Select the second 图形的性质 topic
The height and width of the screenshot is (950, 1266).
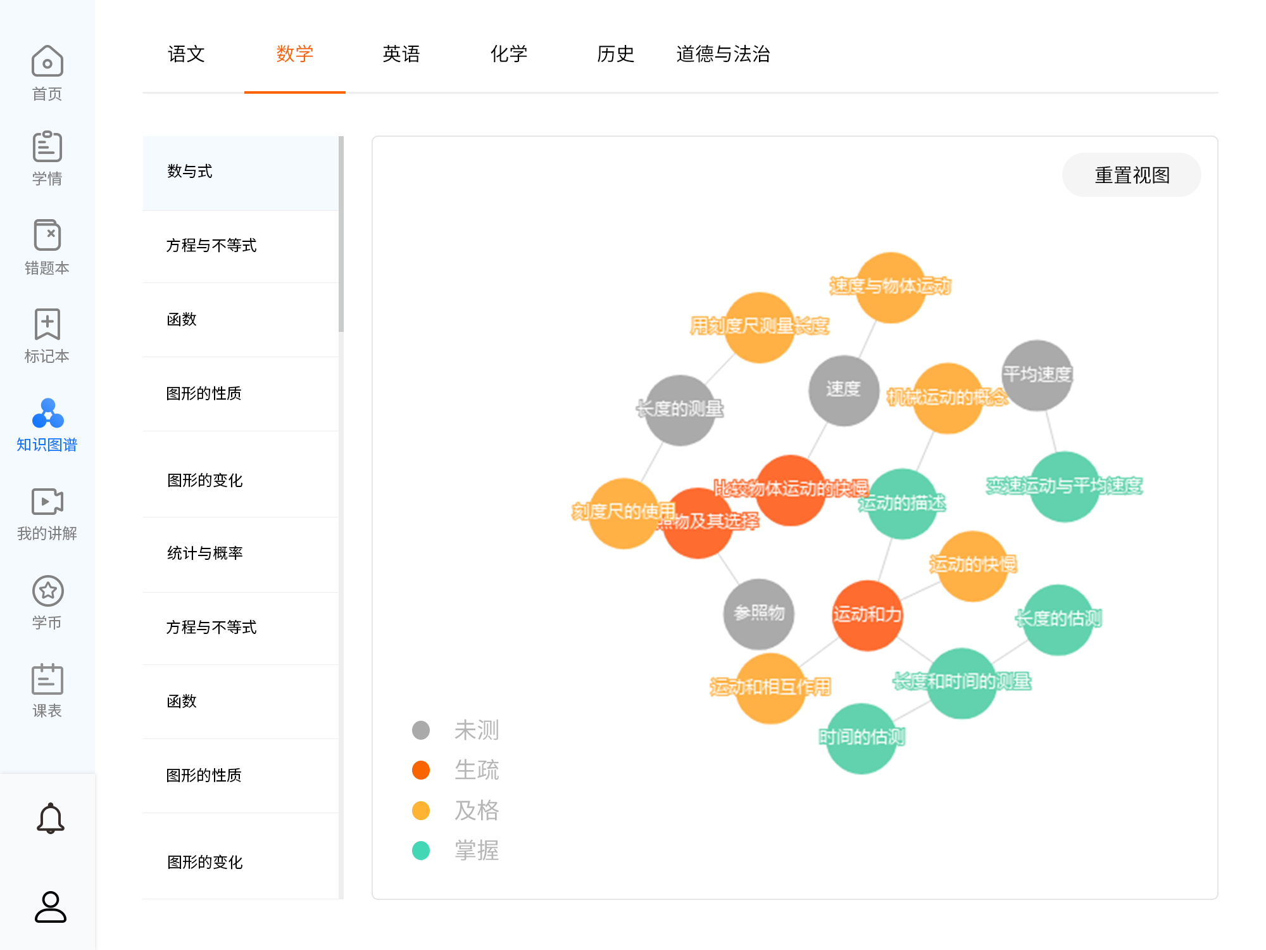(241, 776)
